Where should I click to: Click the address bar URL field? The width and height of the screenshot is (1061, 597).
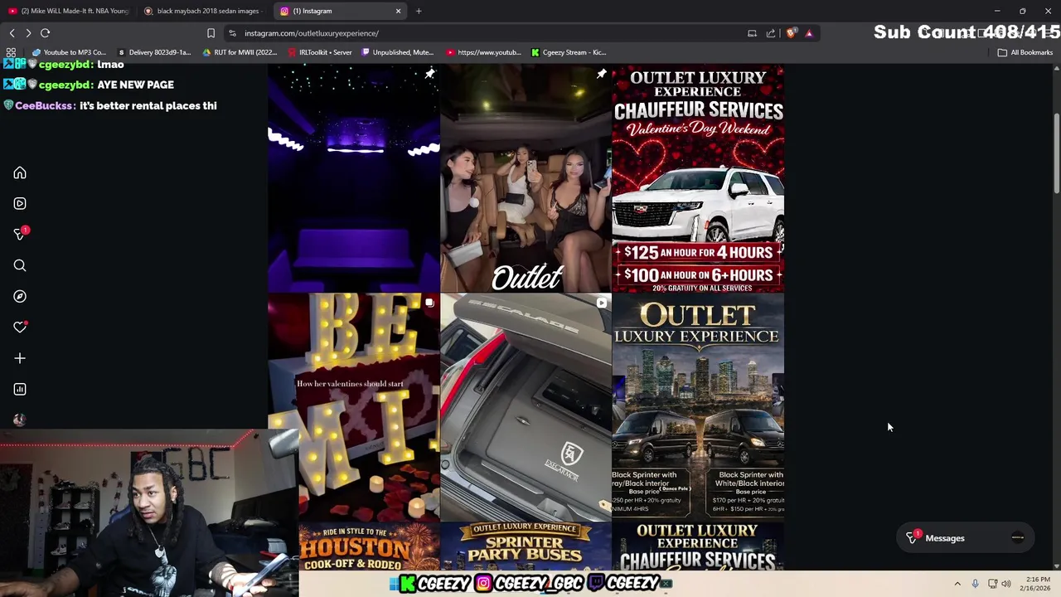pyautogui.click(x=489, y=33)
